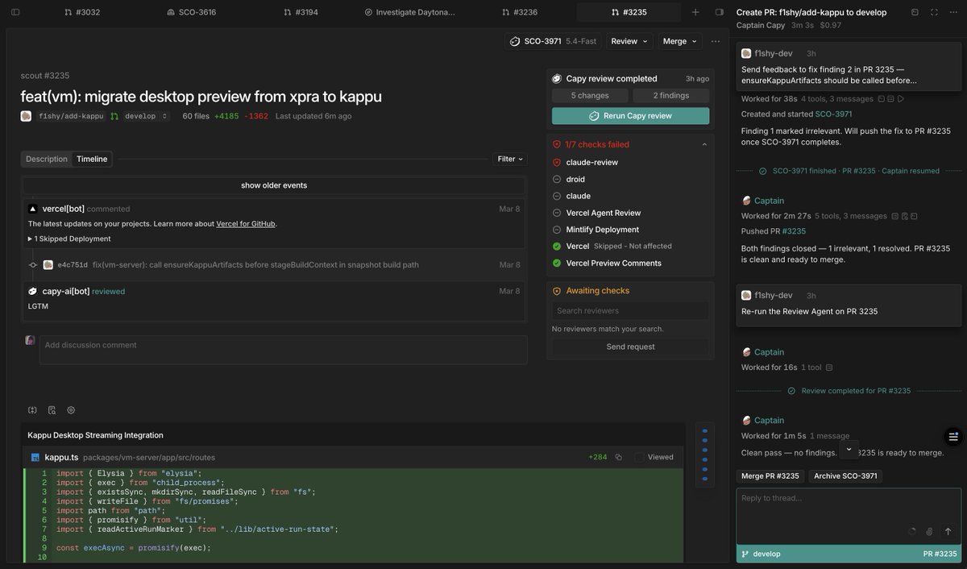The image size is (967, 569).
Task: Click the expand-all diff icon above file list
Action: coord(32,410)
